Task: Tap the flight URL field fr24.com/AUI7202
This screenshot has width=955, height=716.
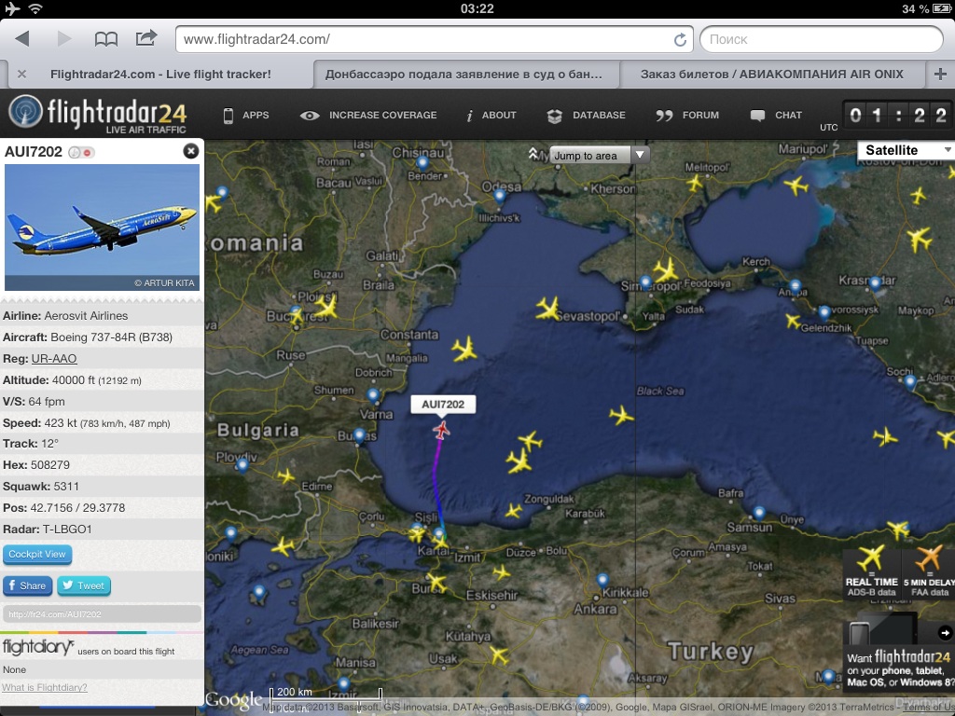Action: point(102,614)
